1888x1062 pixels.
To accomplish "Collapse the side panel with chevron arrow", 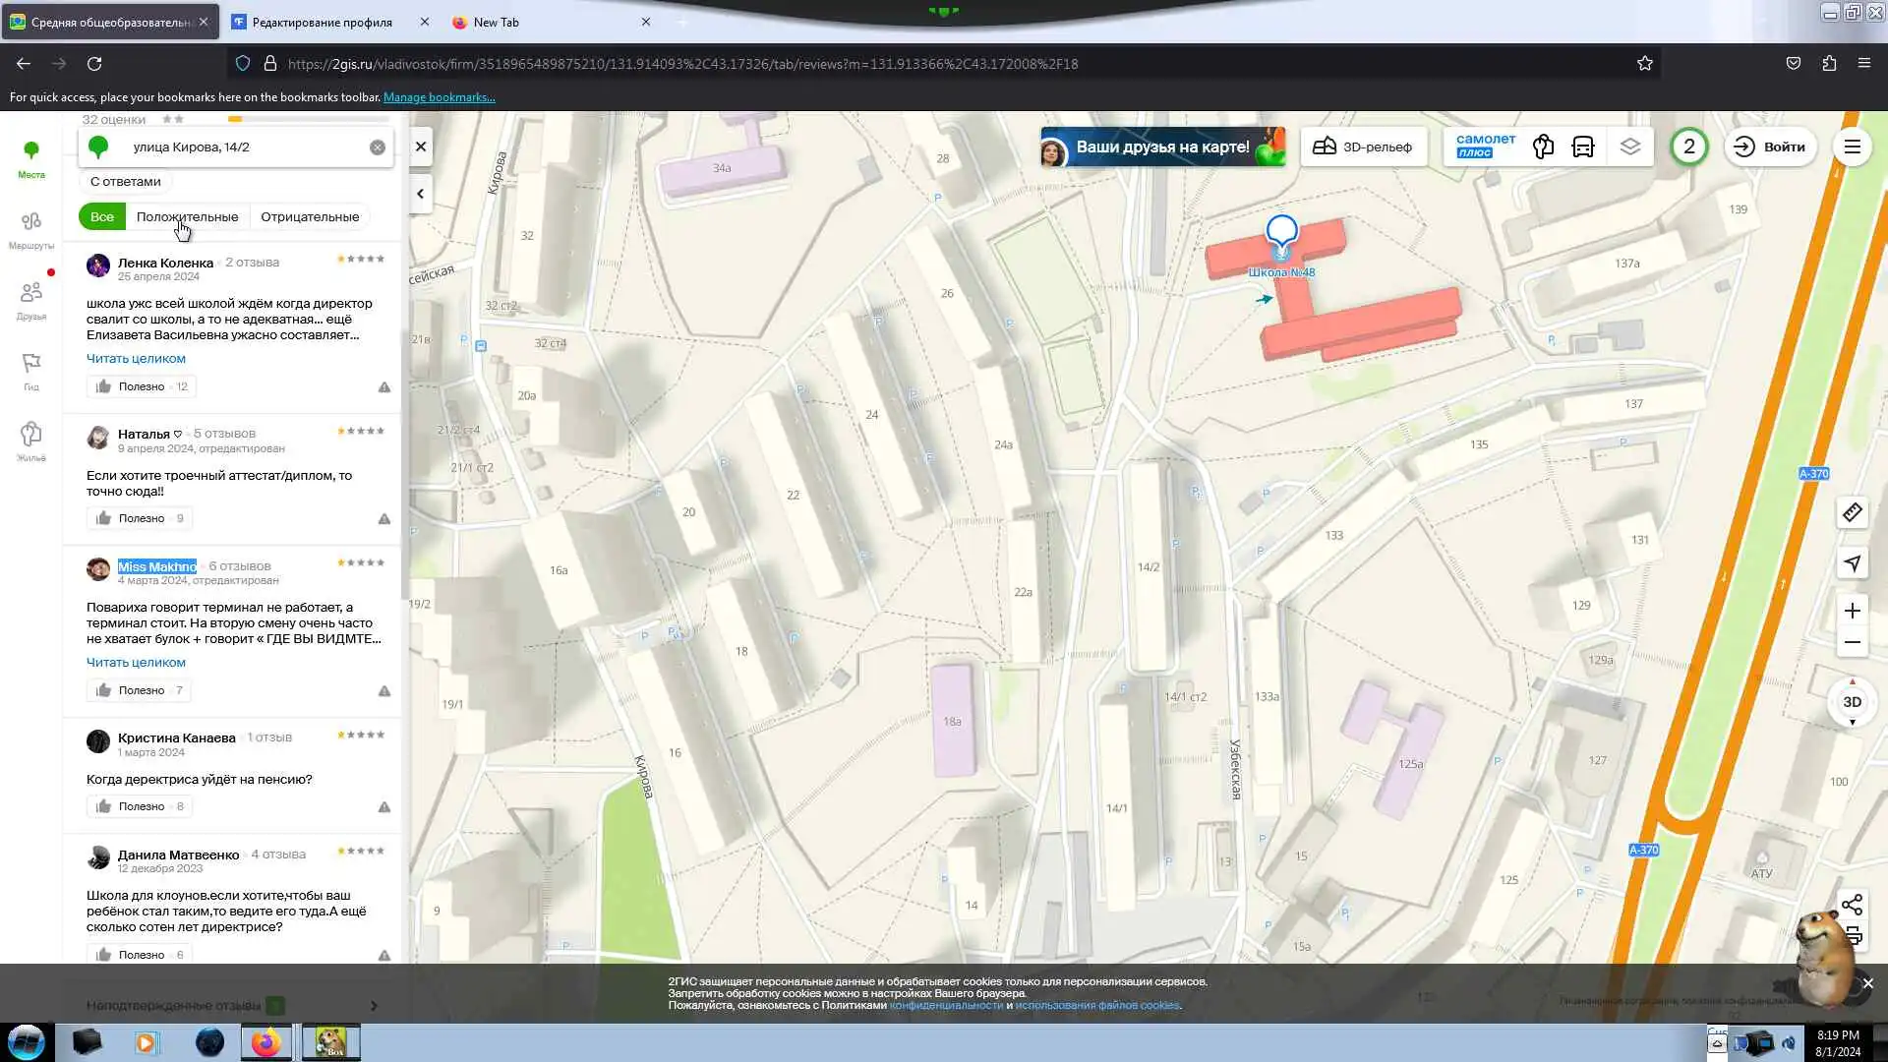I will pos(420,194).
